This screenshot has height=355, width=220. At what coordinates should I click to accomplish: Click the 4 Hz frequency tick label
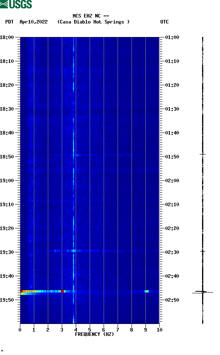coord(76,330)
